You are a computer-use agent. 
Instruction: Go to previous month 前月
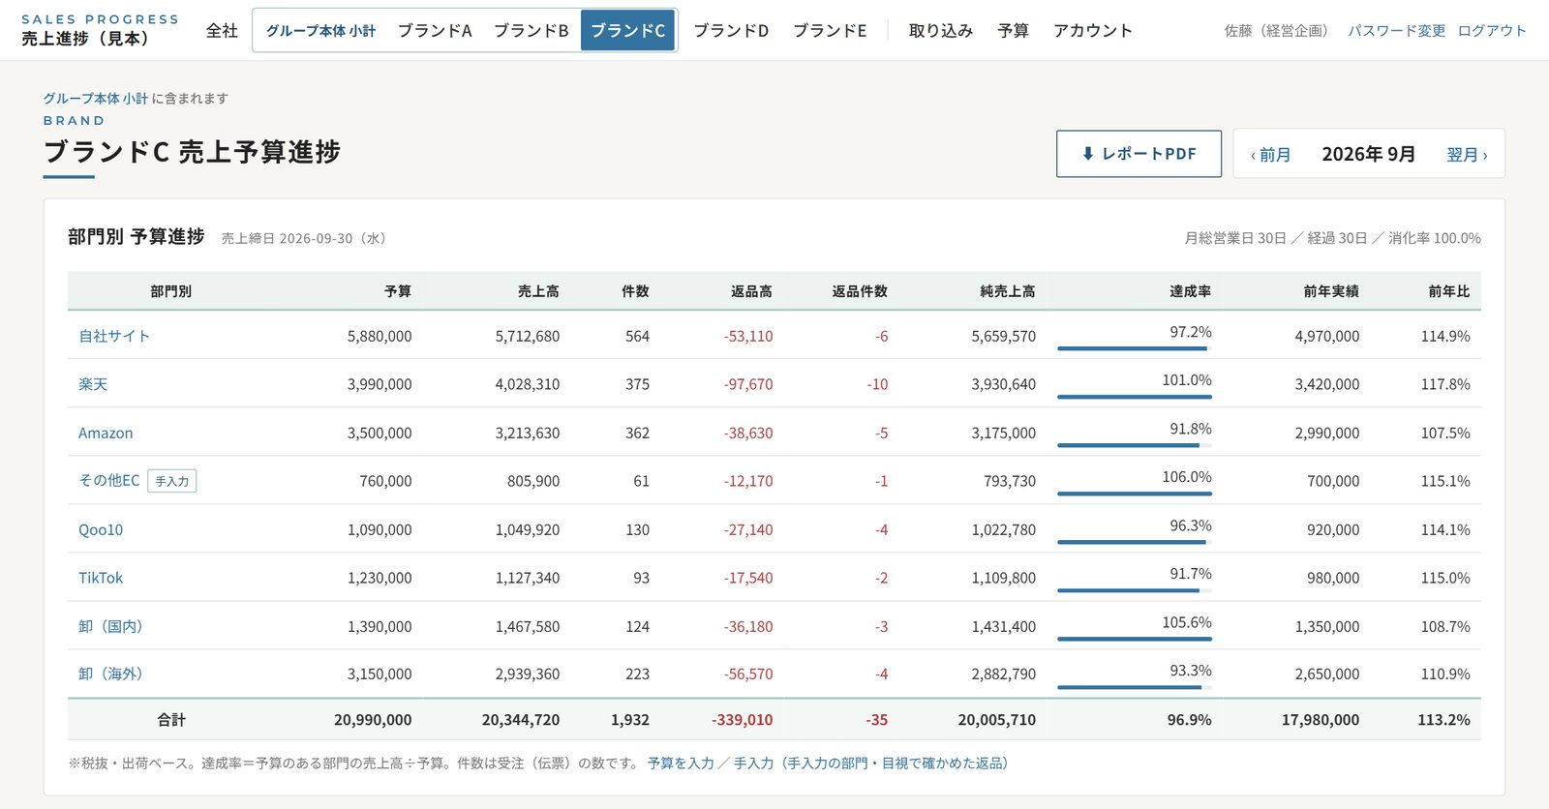click(1270, 155)
